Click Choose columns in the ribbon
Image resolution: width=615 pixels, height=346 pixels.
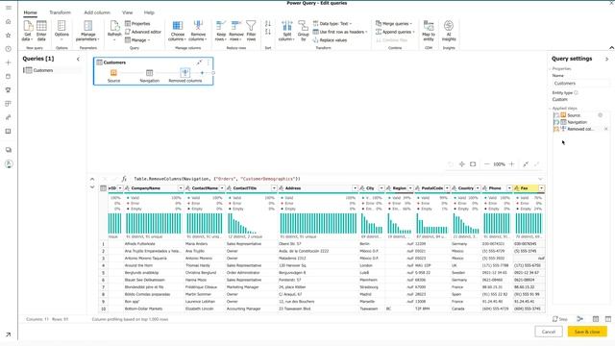pyautogui.click(x=177, y=31)
